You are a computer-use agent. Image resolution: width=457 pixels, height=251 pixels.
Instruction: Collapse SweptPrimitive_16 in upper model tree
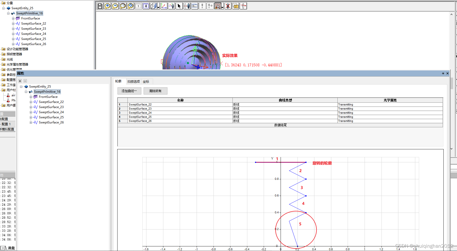point(8,13)
